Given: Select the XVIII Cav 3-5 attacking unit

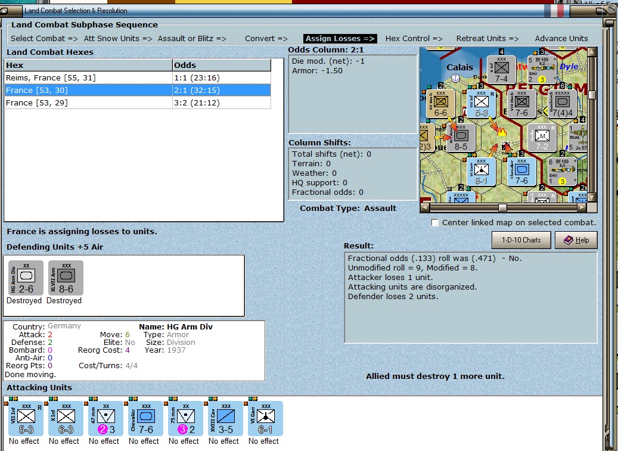Looking at the screenshot, I should 226,418.
